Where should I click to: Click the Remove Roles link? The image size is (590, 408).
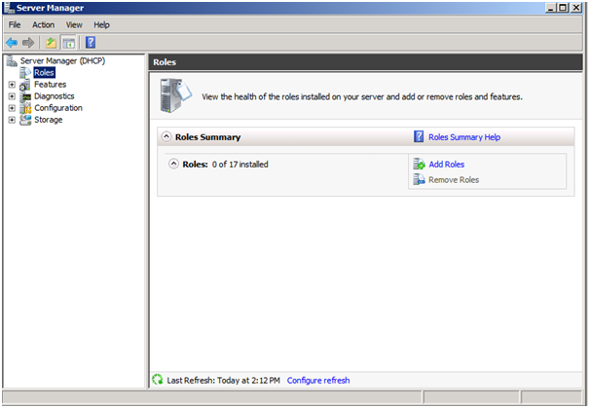click(x=454, y=180)
